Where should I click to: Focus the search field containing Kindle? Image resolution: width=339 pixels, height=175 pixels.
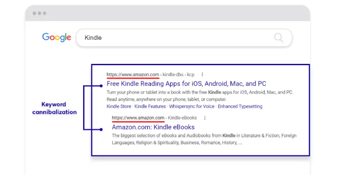[184, 38]
